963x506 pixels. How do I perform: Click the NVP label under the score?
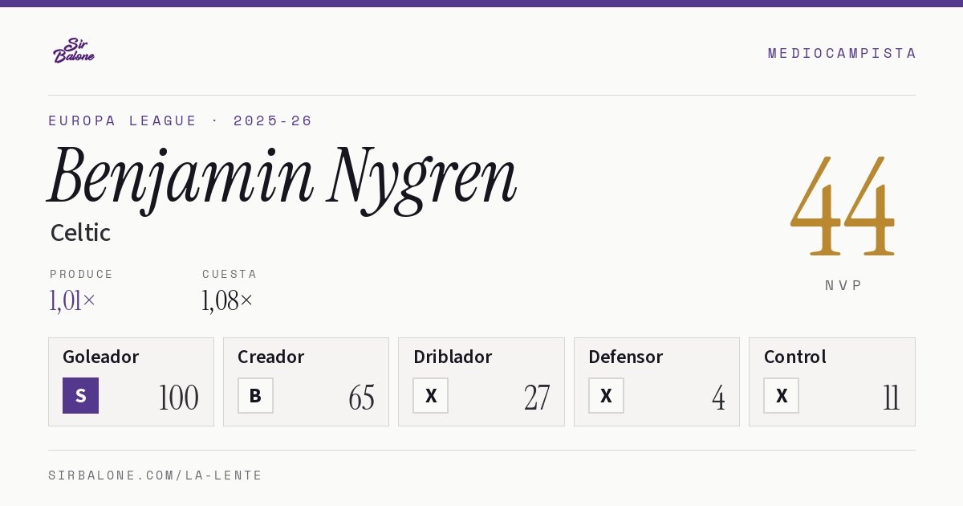coord(843,285)
